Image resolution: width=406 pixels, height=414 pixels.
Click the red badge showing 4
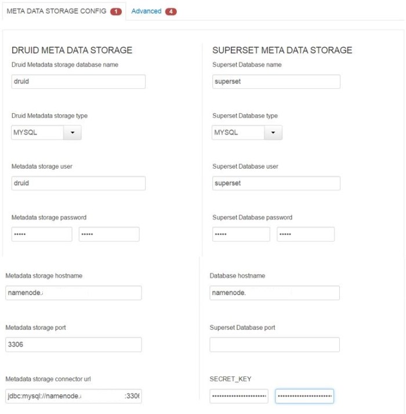coord(171,12)
